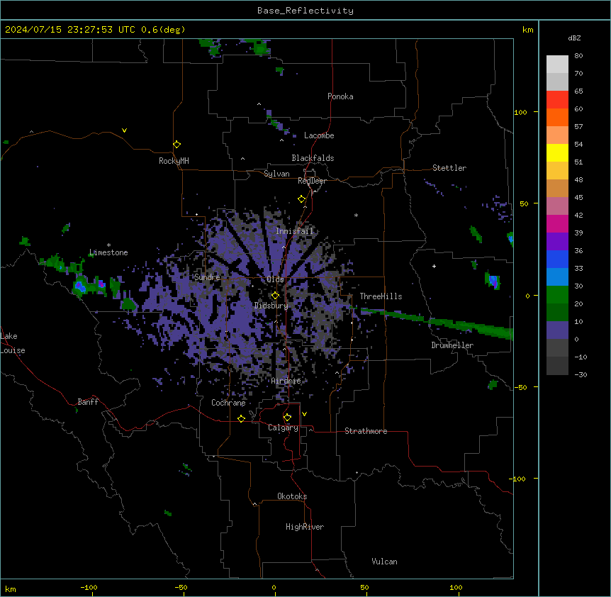Click the Lake Louise label
The image size is (611, 597).
coord(13,343)
